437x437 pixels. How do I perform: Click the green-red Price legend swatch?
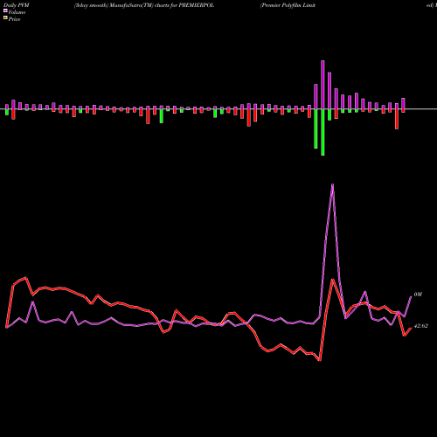pyautogui.click(x=5, y=18)
